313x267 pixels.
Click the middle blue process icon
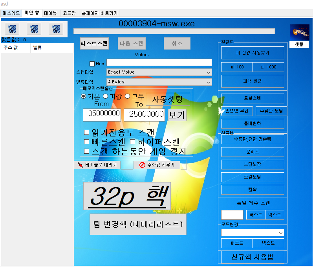tap(34, 28)
